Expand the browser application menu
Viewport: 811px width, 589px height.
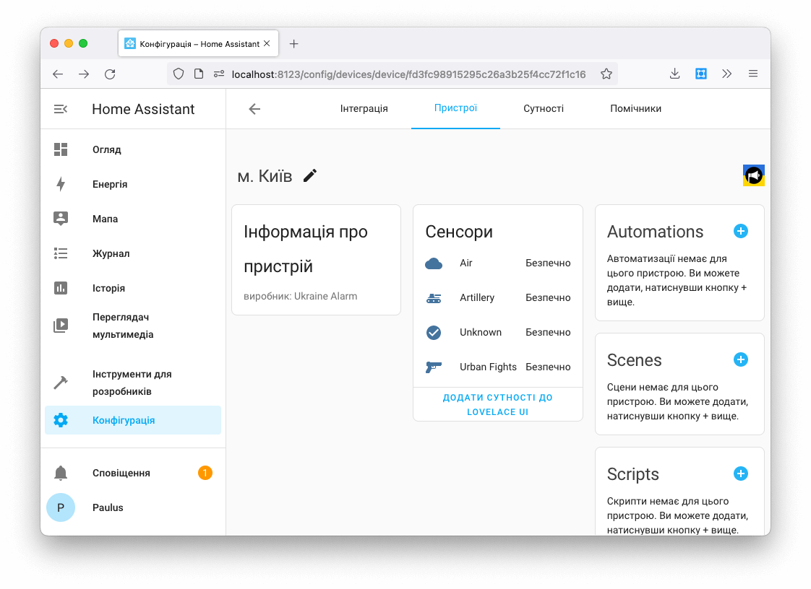[x=752, y=73]
